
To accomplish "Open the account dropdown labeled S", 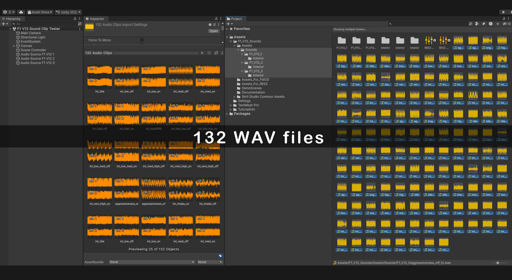I will click(9, 12).
